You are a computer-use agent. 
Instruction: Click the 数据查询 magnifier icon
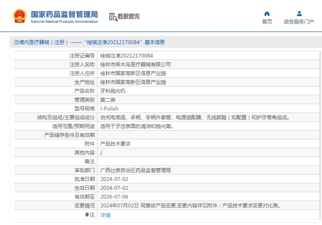113,17
